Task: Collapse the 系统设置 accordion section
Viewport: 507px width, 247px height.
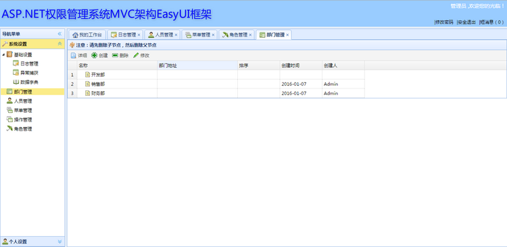Action: coord(59,44)
